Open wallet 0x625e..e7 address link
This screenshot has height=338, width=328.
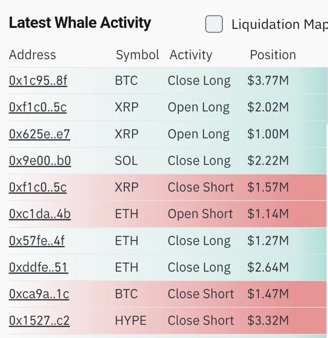40,134
